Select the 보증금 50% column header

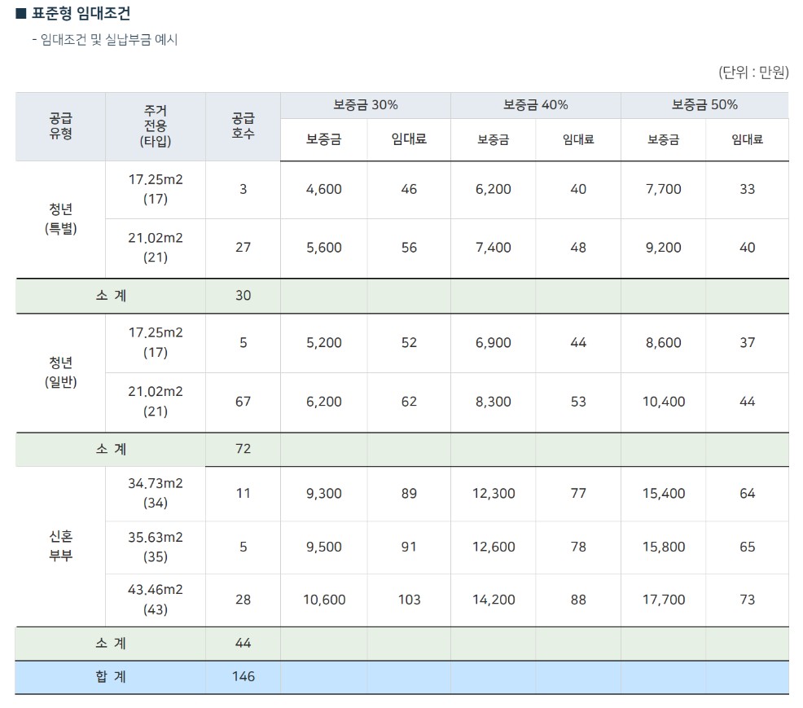tap(704, 104)
